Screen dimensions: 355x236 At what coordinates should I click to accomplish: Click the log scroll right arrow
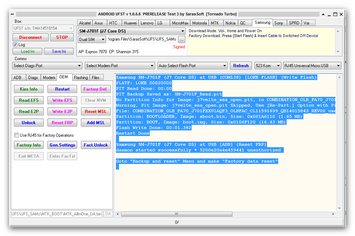click(333, 214)
